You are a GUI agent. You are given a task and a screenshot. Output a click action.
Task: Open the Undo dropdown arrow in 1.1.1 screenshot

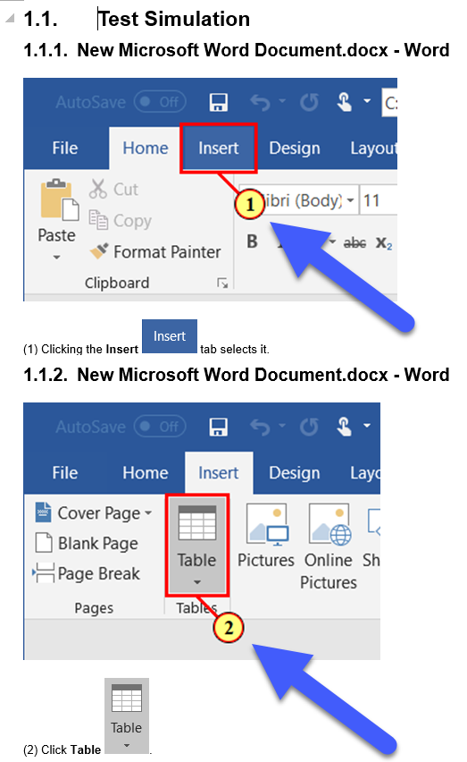(282, 101)
